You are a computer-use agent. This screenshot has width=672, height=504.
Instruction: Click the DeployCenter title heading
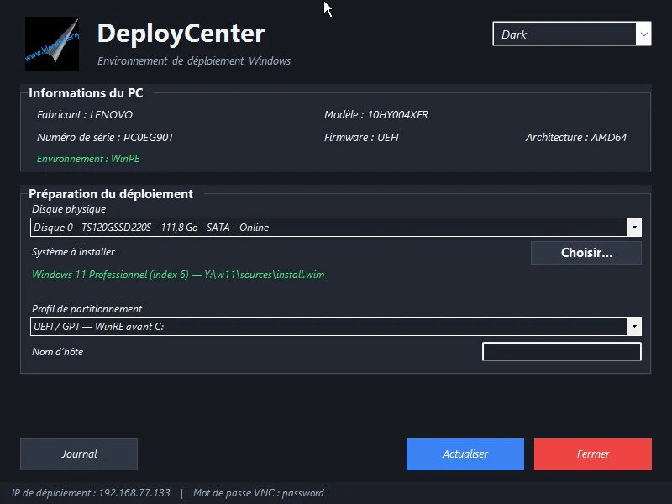[181, 34]
